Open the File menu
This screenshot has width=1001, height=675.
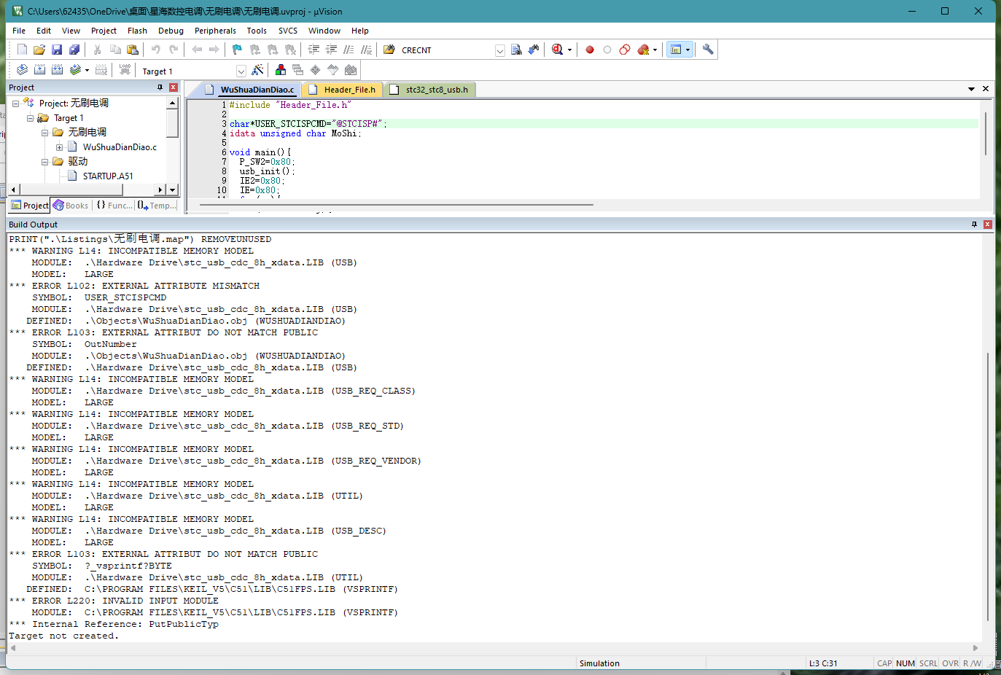coord(19,31)
